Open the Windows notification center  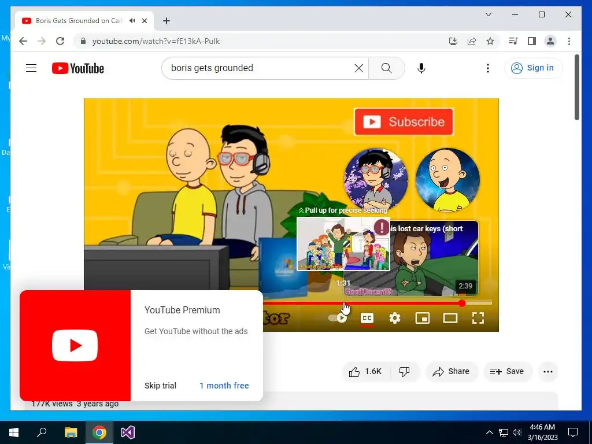coord(573,432)
